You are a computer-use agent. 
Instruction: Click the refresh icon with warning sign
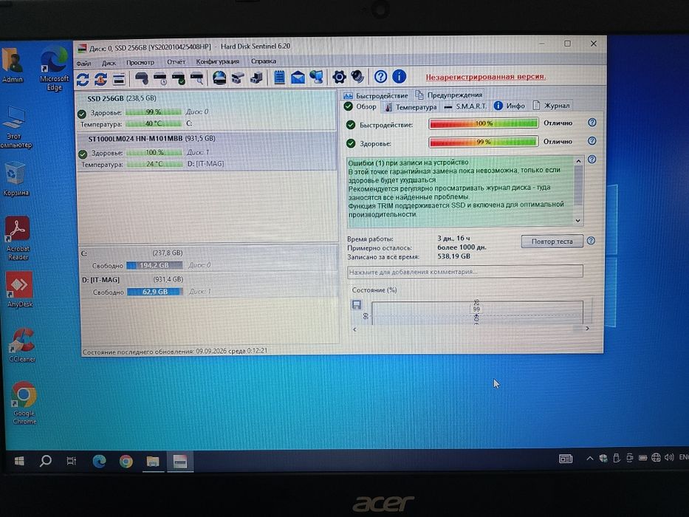click(100, 79)
